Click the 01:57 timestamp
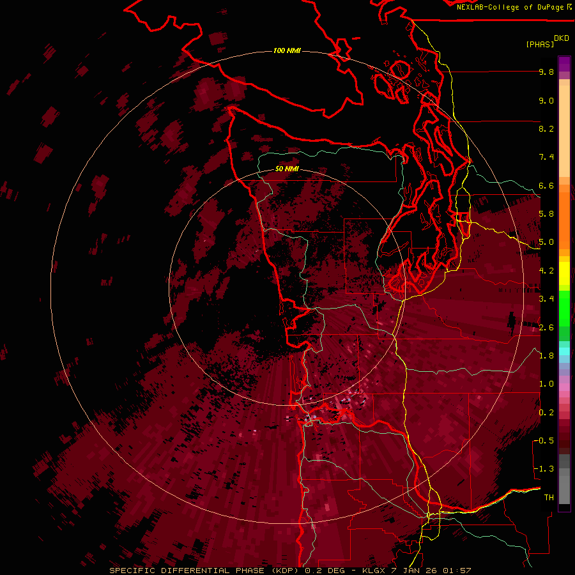This screenshot has width=575, height=575. [x=457, y=571]
